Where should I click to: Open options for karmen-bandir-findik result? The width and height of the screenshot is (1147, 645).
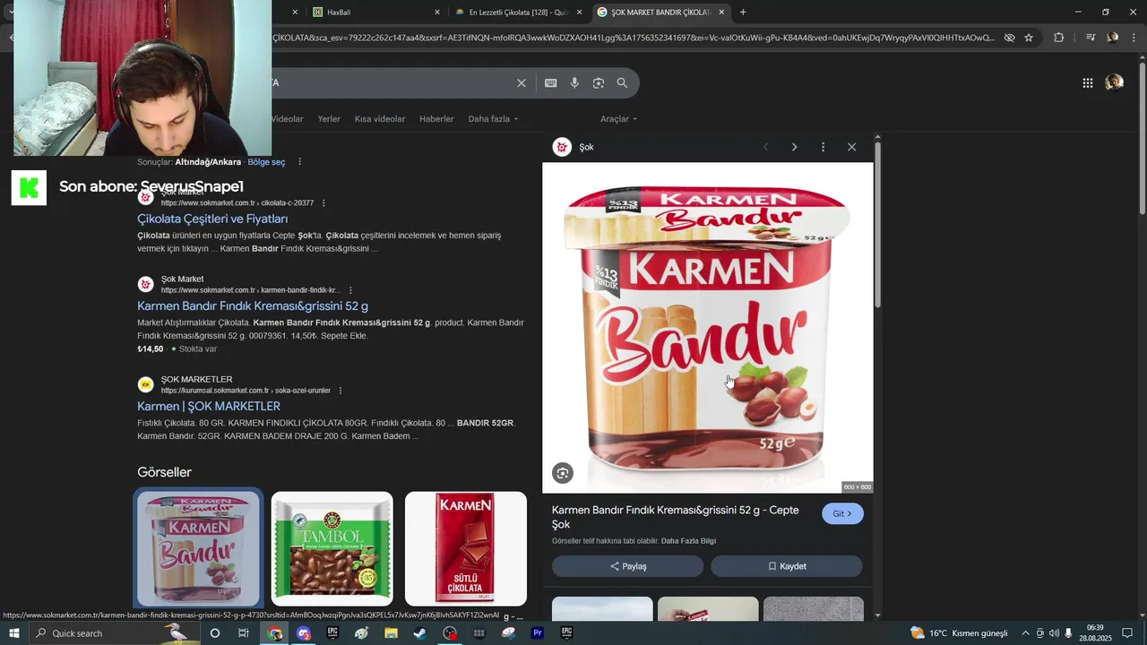pyautogui.click(x=350, y=290)
